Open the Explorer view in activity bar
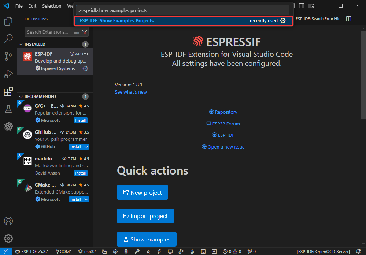This screenshot has width=366, height=255. coord(8,21)
